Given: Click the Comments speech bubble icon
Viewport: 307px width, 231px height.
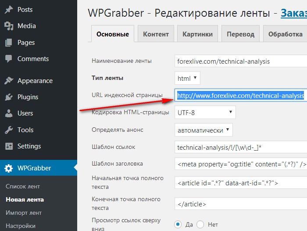Looking at the screenshot, I should [9, 59].
